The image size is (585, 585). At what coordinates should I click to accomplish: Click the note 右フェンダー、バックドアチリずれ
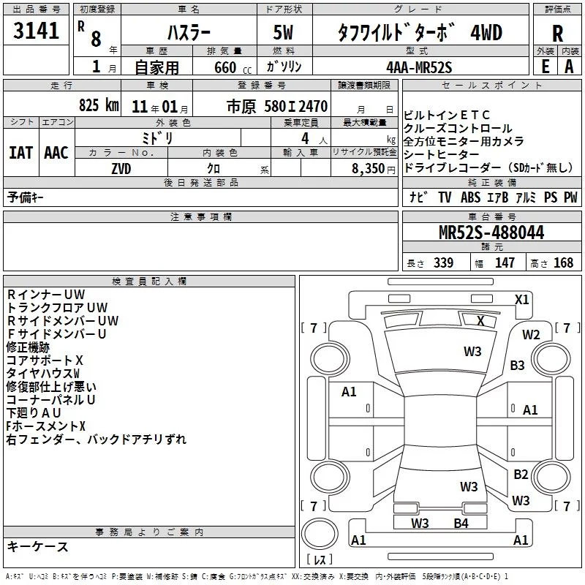(x=97, y=439)
